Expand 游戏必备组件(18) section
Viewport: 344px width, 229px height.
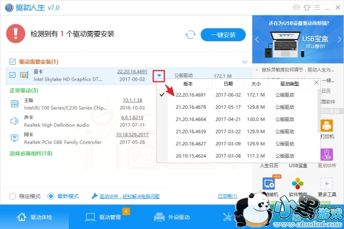31,153
